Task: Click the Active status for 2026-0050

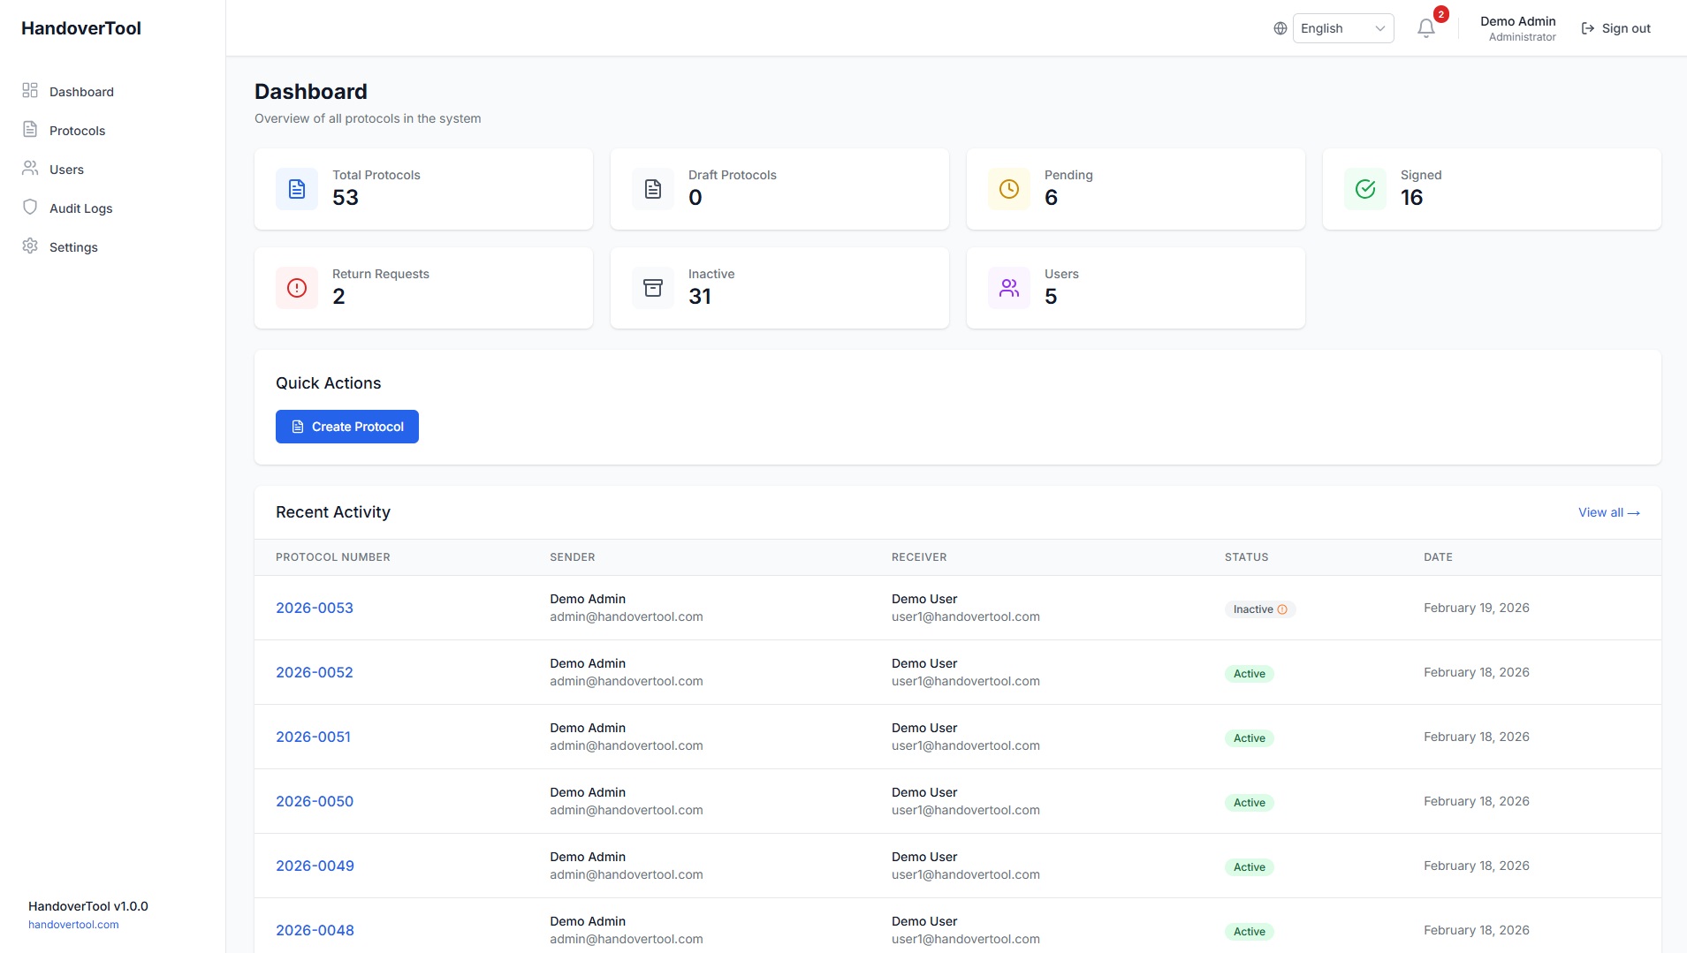Action: 1249,803
